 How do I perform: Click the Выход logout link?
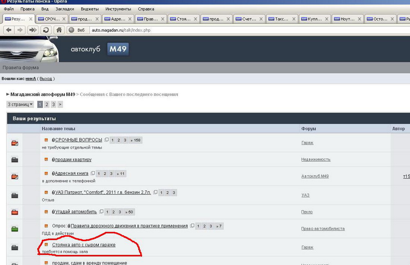coord(46,78)
